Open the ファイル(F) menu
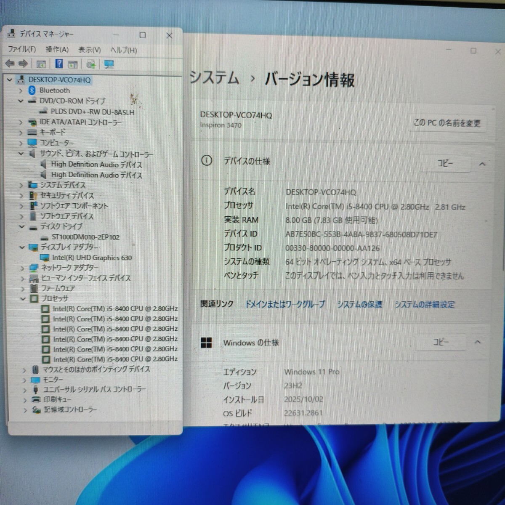The image size is (505, 505). (x=22, y=49)
